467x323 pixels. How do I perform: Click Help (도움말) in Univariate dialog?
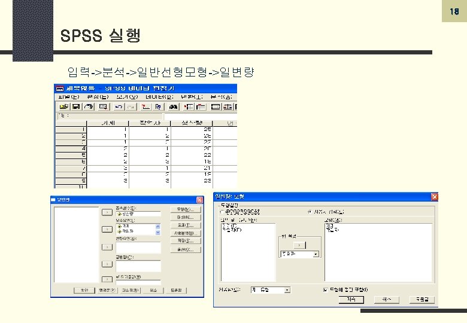pyautogui.click(x=176, y=290)
